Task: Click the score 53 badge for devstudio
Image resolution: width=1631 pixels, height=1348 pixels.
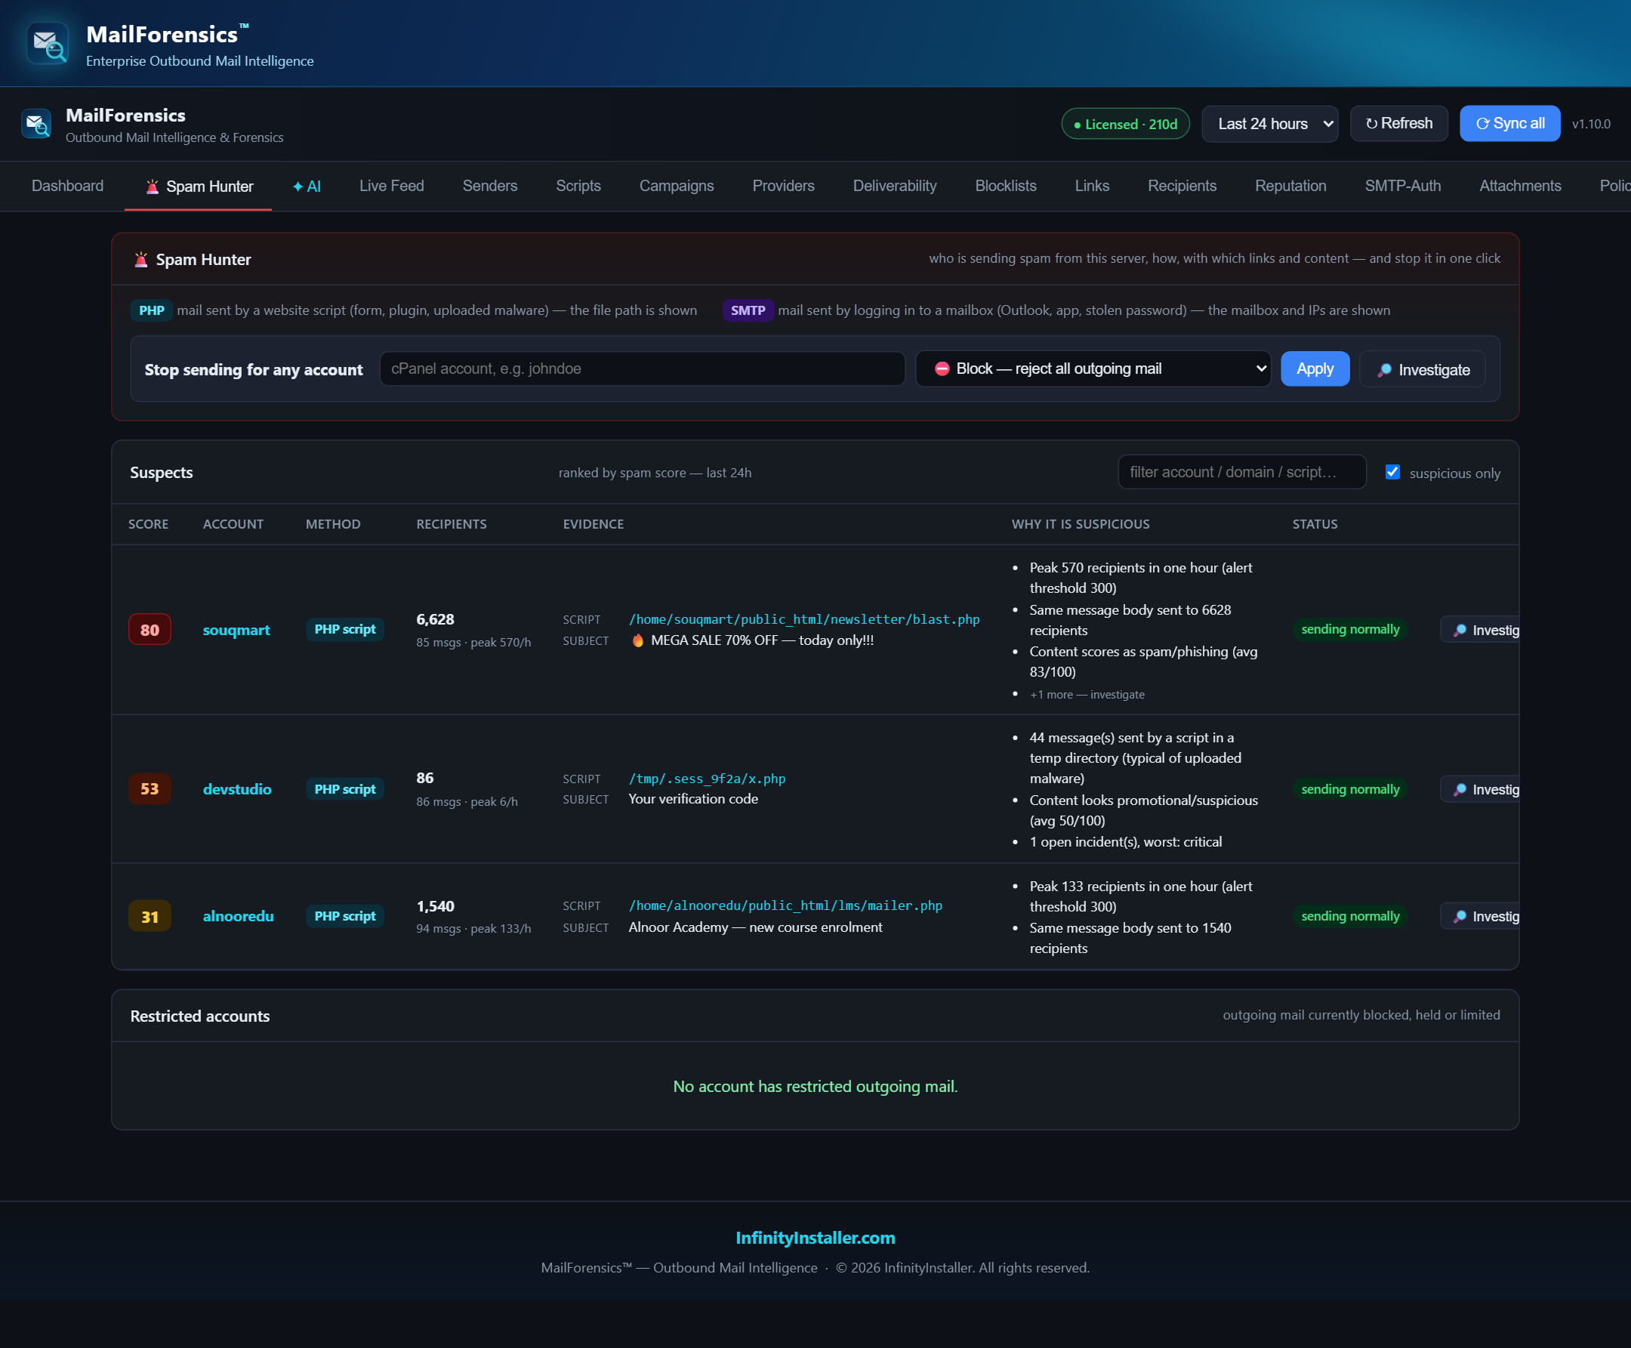Action: [150, 789]
